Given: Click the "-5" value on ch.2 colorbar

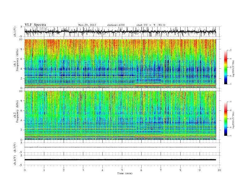Looking at the screenshot, I should pyautogui.click(x=230, y=119).
